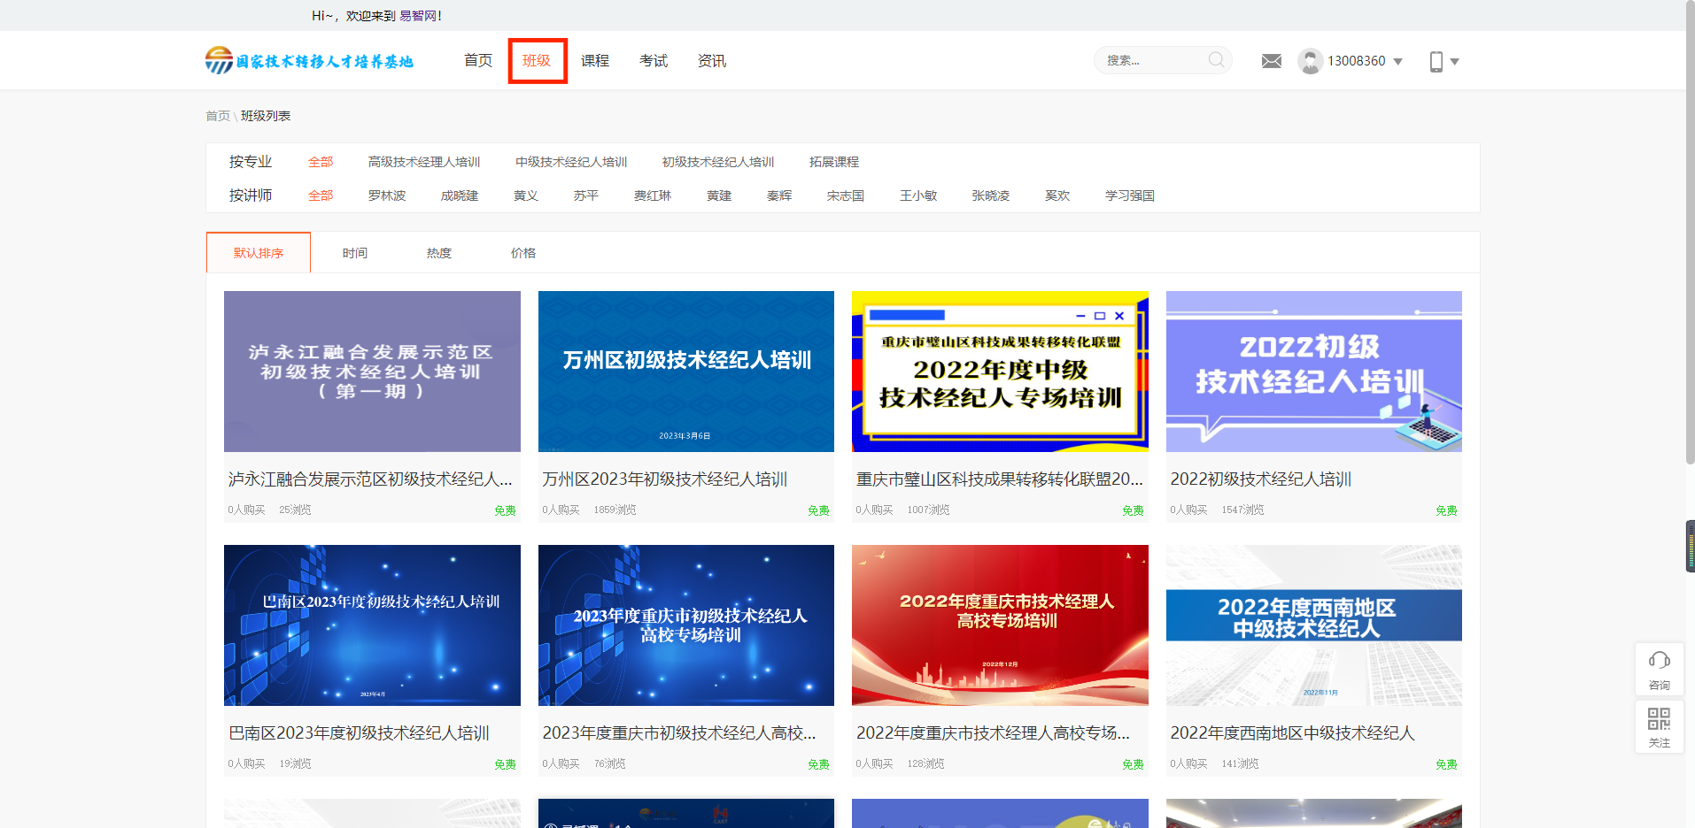Image resolution: width=1695 pixels, height=828 pixels.
Task: Filter by lecturer 秦辉
Action: [779, 195]
